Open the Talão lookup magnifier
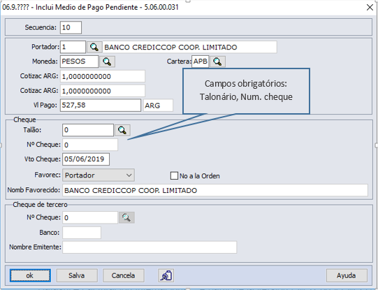This screenshot has height=290, width=378. click(x=122, y=130)
